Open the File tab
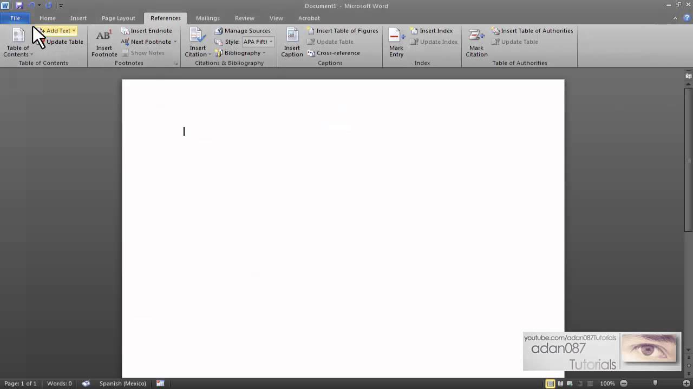This screenshot has height=389, width=693. tap(15, 18)
